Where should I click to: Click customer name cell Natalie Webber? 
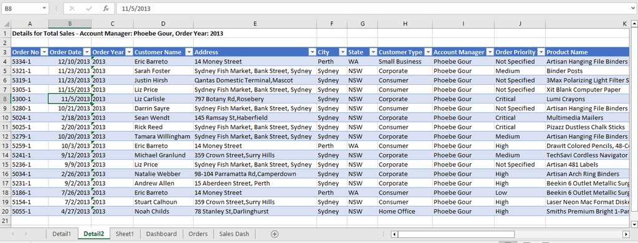(x=163, y=174)
